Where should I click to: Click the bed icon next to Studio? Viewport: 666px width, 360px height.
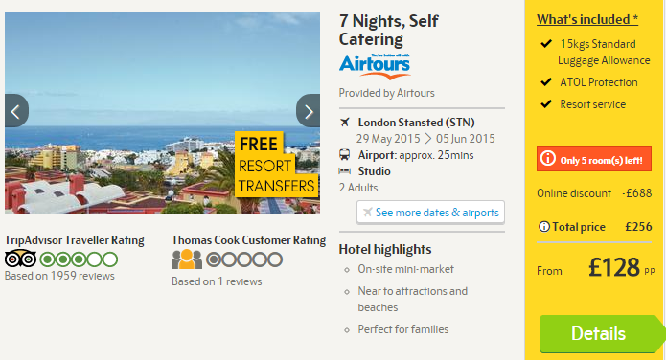point(344,171)
